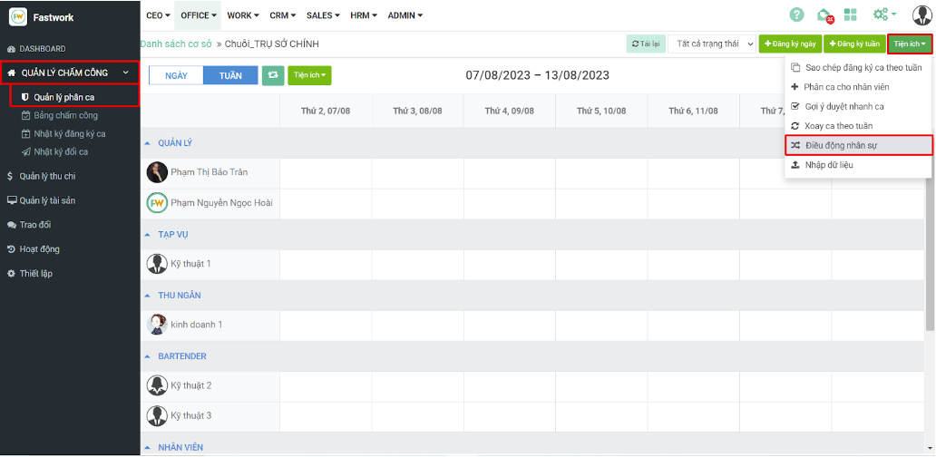Open Bảng chấm công in sidebar
The image size is (936, 457).
coord(65,115)
